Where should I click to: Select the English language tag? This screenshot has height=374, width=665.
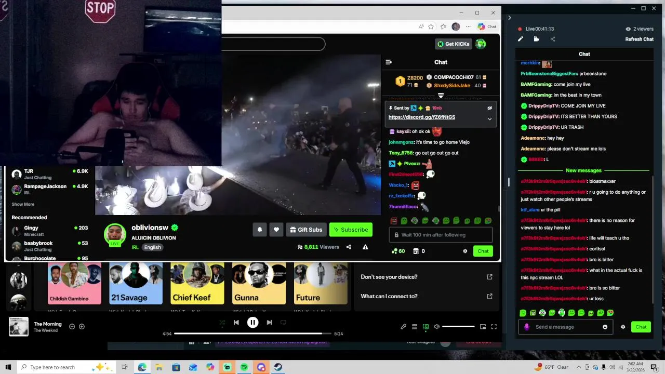click(x=152, y=247)
